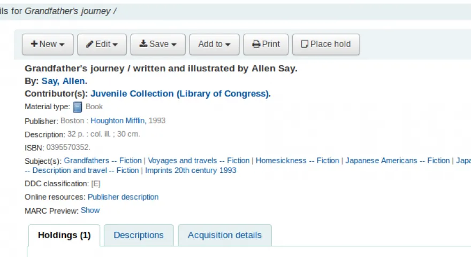Screen dimensions: 471x257
Task: Show the MARC Preview
Action: click(x=90, y=210)
